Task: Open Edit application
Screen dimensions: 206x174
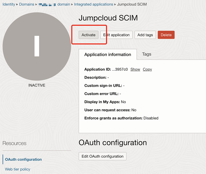Action: 116,35
